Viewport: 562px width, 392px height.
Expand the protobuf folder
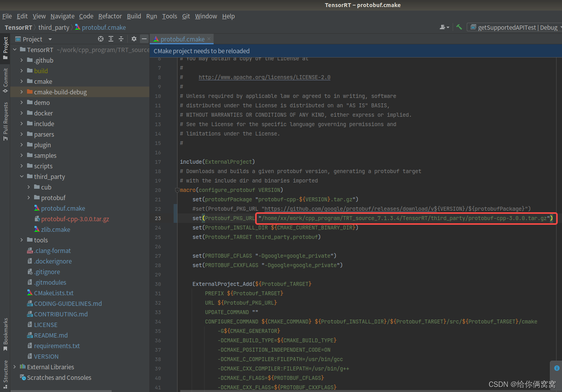click(x=29, y=198)
